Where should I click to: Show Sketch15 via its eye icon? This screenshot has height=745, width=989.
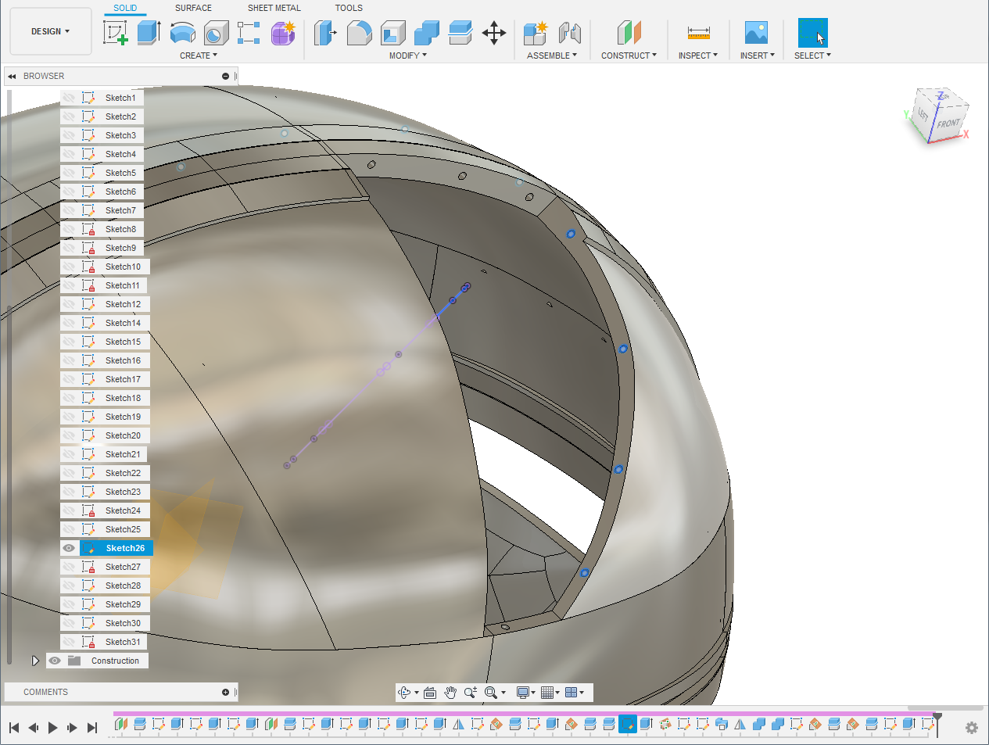69,342
